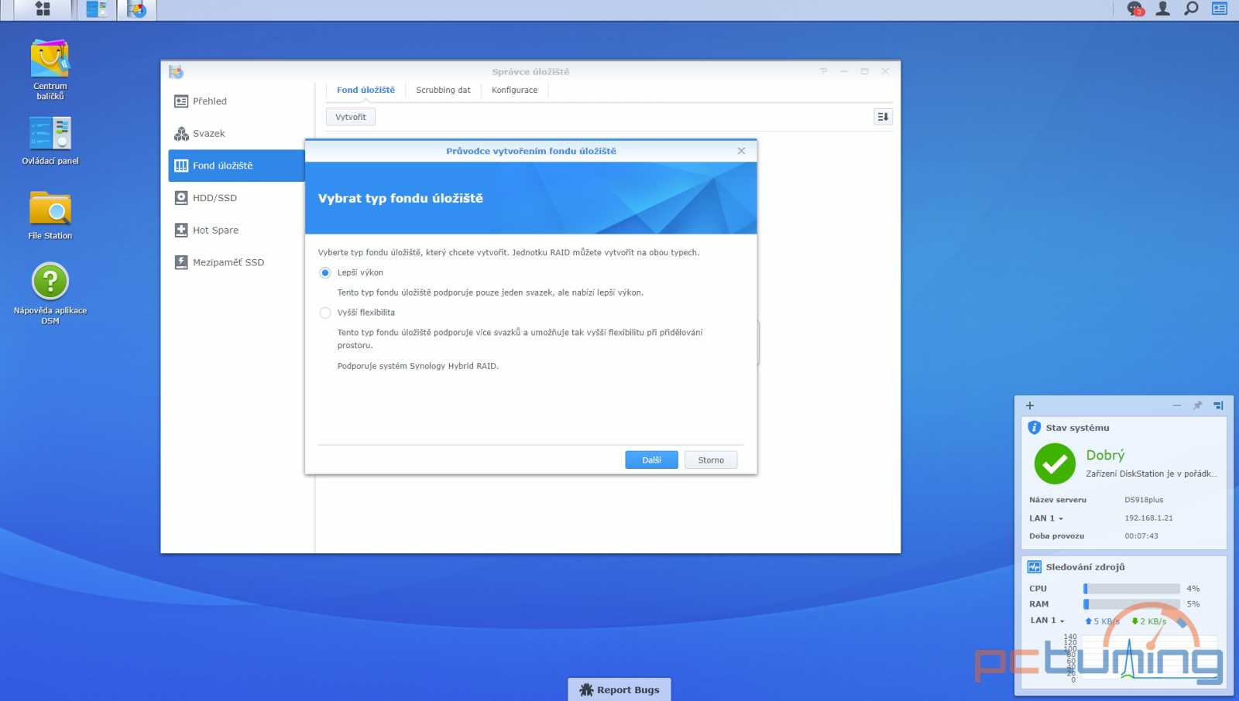Open the Fond úložiště tab
The width and height of the screenshot is (1239, 701).
pyautogui.click(x=366, y=91)
